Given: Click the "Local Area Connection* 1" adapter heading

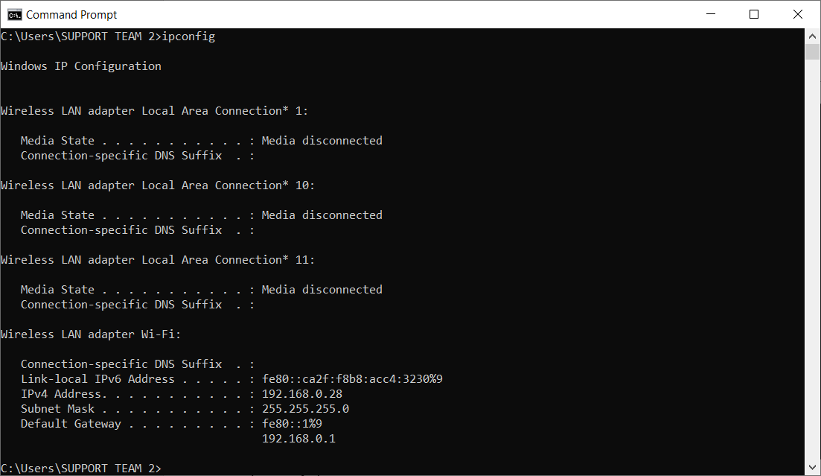Looking at the screenshot, I should click(x=154, y=111).
